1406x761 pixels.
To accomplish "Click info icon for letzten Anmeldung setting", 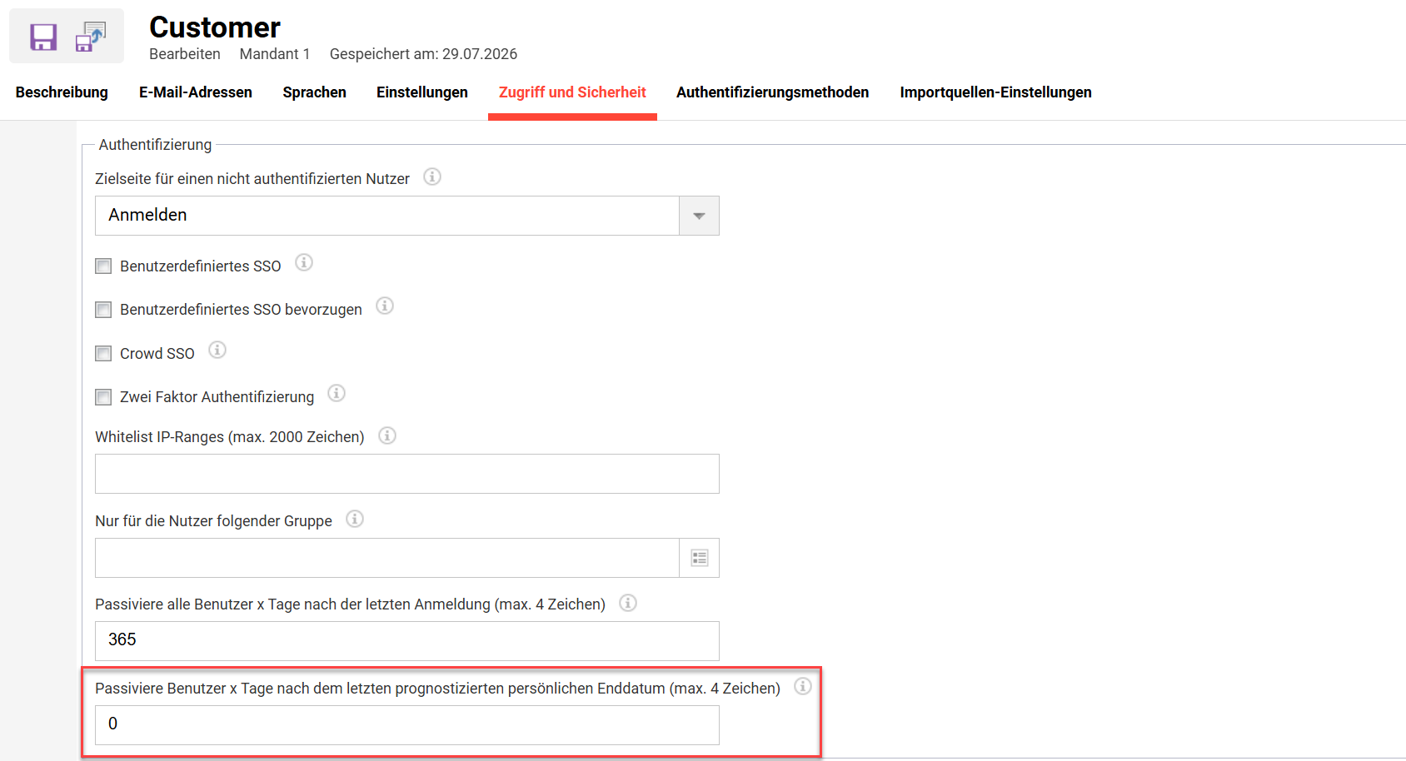I will pos(628,603).
